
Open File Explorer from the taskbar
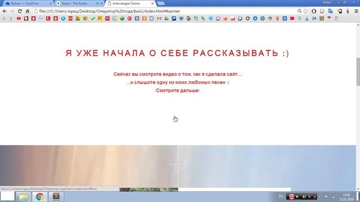[23, 196]
